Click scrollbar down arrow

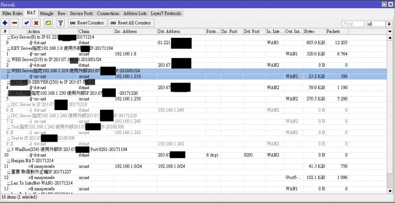pos(390,190)
